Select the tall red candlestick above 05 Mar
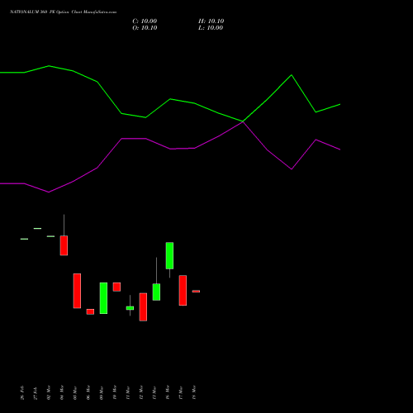The height and width of the screenshot is (413, 413). 77,291
